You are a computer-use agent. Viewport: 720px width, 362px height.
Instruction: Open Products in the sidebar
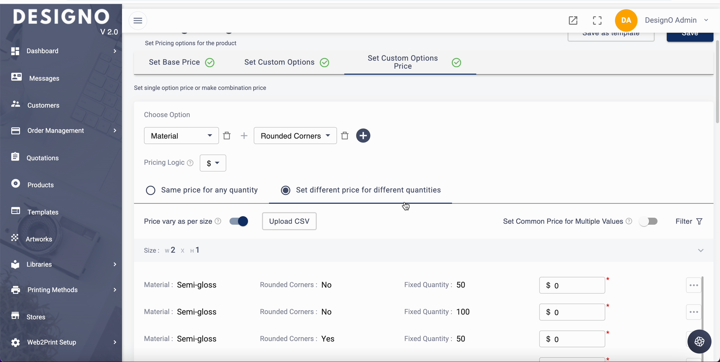tap(40, 185)
